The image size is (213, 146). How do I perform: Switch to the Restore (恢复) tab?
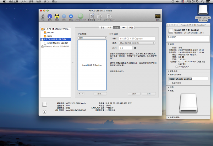tap(131, 27)
